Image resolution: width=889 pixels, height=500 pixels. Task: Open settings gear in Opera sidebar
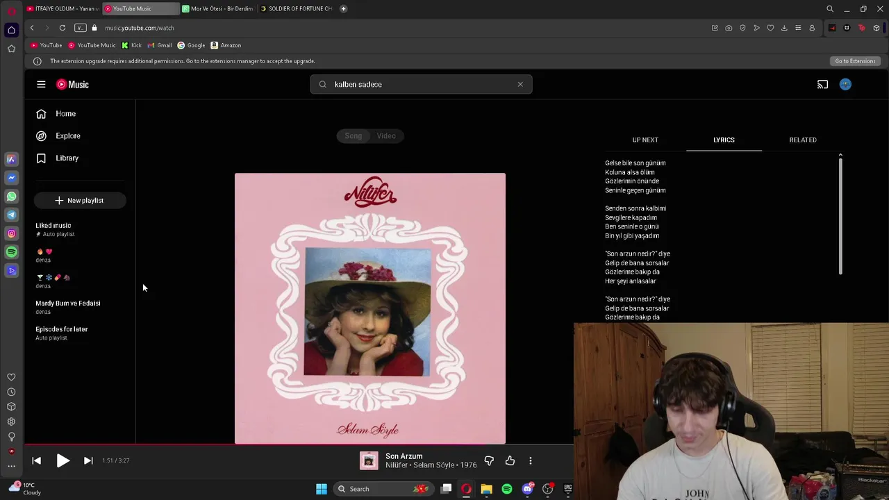(11, 422)
